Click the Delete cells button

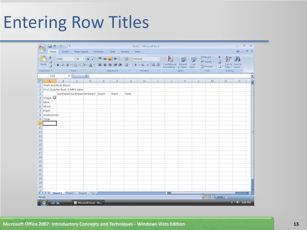(207, 62)
